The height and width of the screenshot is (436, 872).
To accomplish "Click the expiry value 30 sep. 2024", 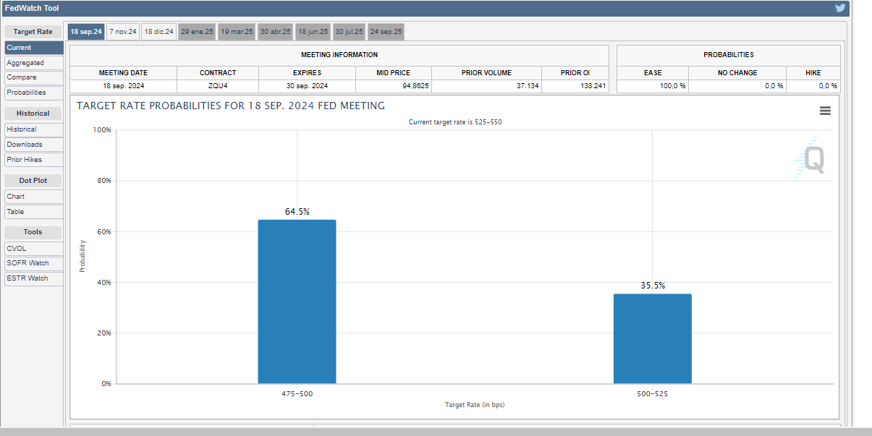I will point(307,86).
